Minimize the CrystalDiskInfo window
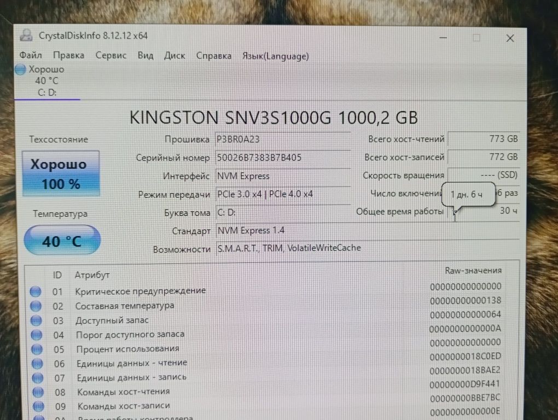The width and height of the screenshot is (558, 420). click(443, 37)
